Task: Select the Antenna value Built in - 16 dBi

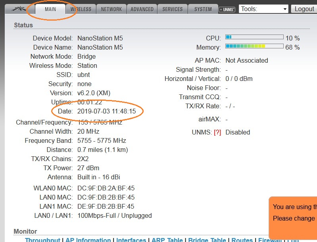Action: (x=99, y=177)
